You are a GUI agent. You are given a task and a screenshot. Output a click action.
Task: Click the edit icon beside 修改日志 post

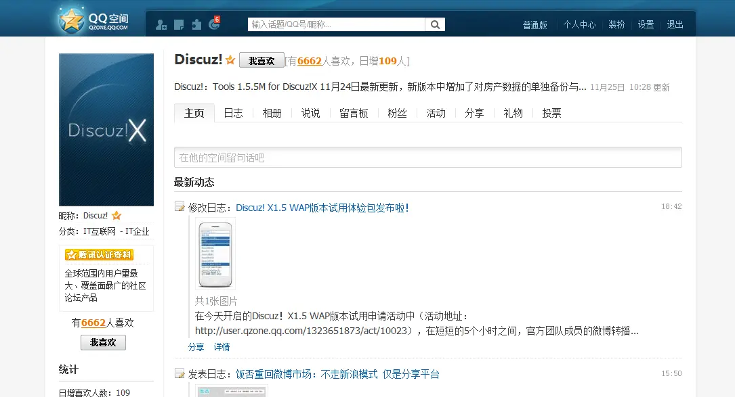(180, 207)
